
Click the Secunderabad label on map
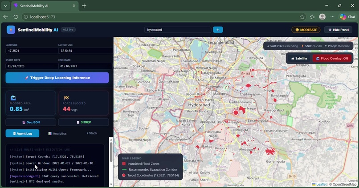[x=221, y=42]
